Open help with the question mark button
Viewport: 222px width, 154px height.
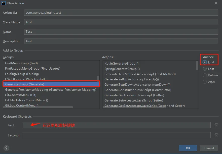point(6,148)
